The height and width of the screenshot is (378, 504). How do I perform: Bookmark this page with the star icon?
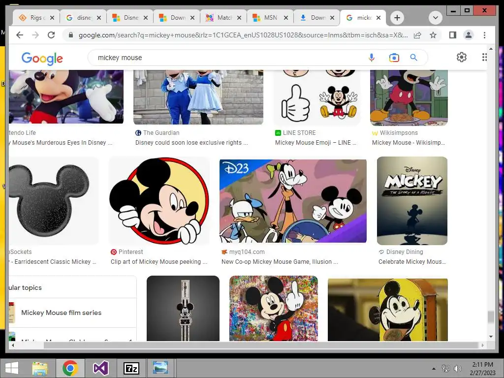click(433, 35)
